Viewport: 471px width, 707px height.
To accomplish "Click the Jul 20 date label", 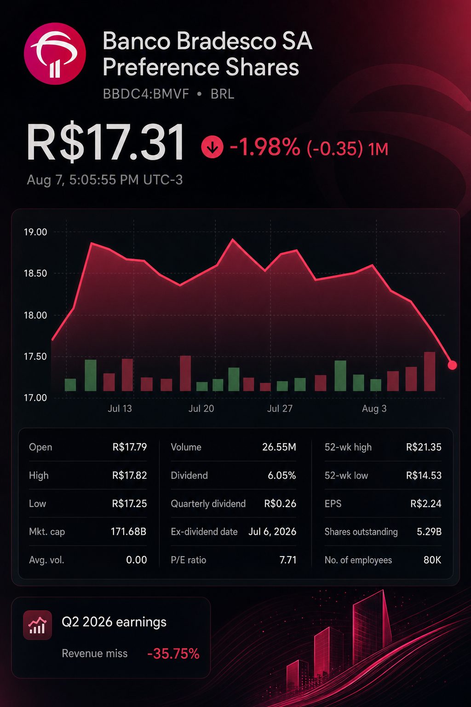I will (201, 409).
